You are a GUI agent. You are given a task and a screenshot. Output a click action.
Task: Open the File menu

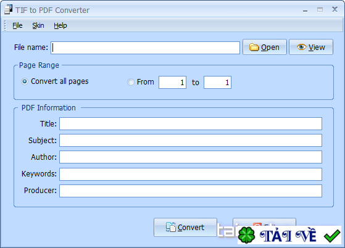(x=17, y=25)
